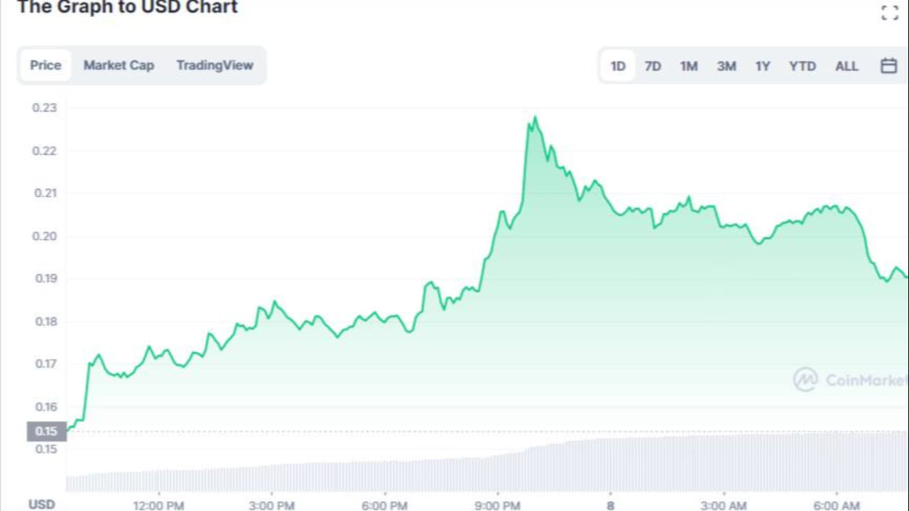Image resolution: width=909 pixels, height=511 pixels.
Task: View the 1M price history
Action: click(x=689, y=65)
